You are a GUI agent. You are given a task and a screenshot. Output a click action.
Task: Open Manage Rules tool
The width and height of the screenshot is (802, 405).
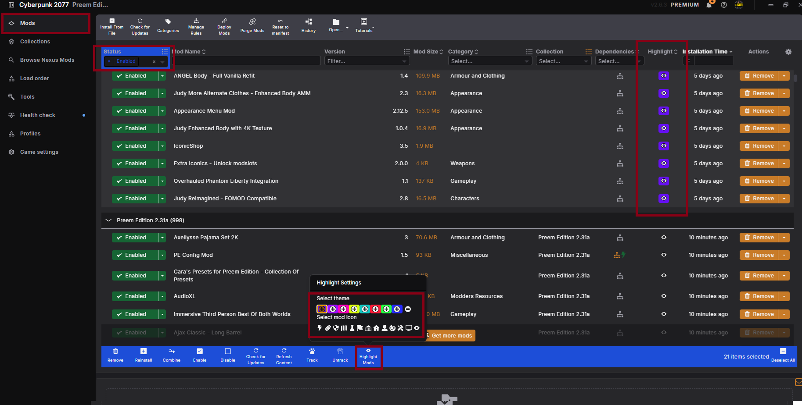tap(196, 27)
